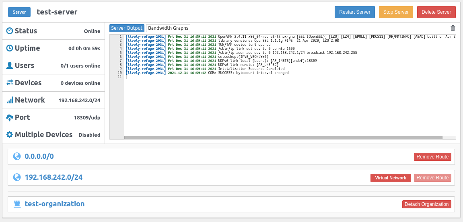Screen dimensions: 463x222
Task: Click the Network signal bars icon
Action: click(10, 100)
